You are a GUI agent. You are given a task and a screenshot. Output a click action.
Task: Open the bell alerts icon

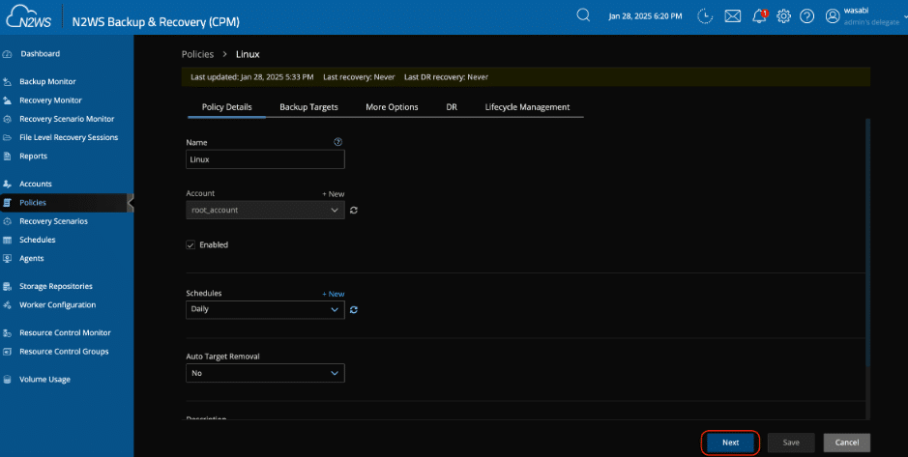(x=759, y=16)
